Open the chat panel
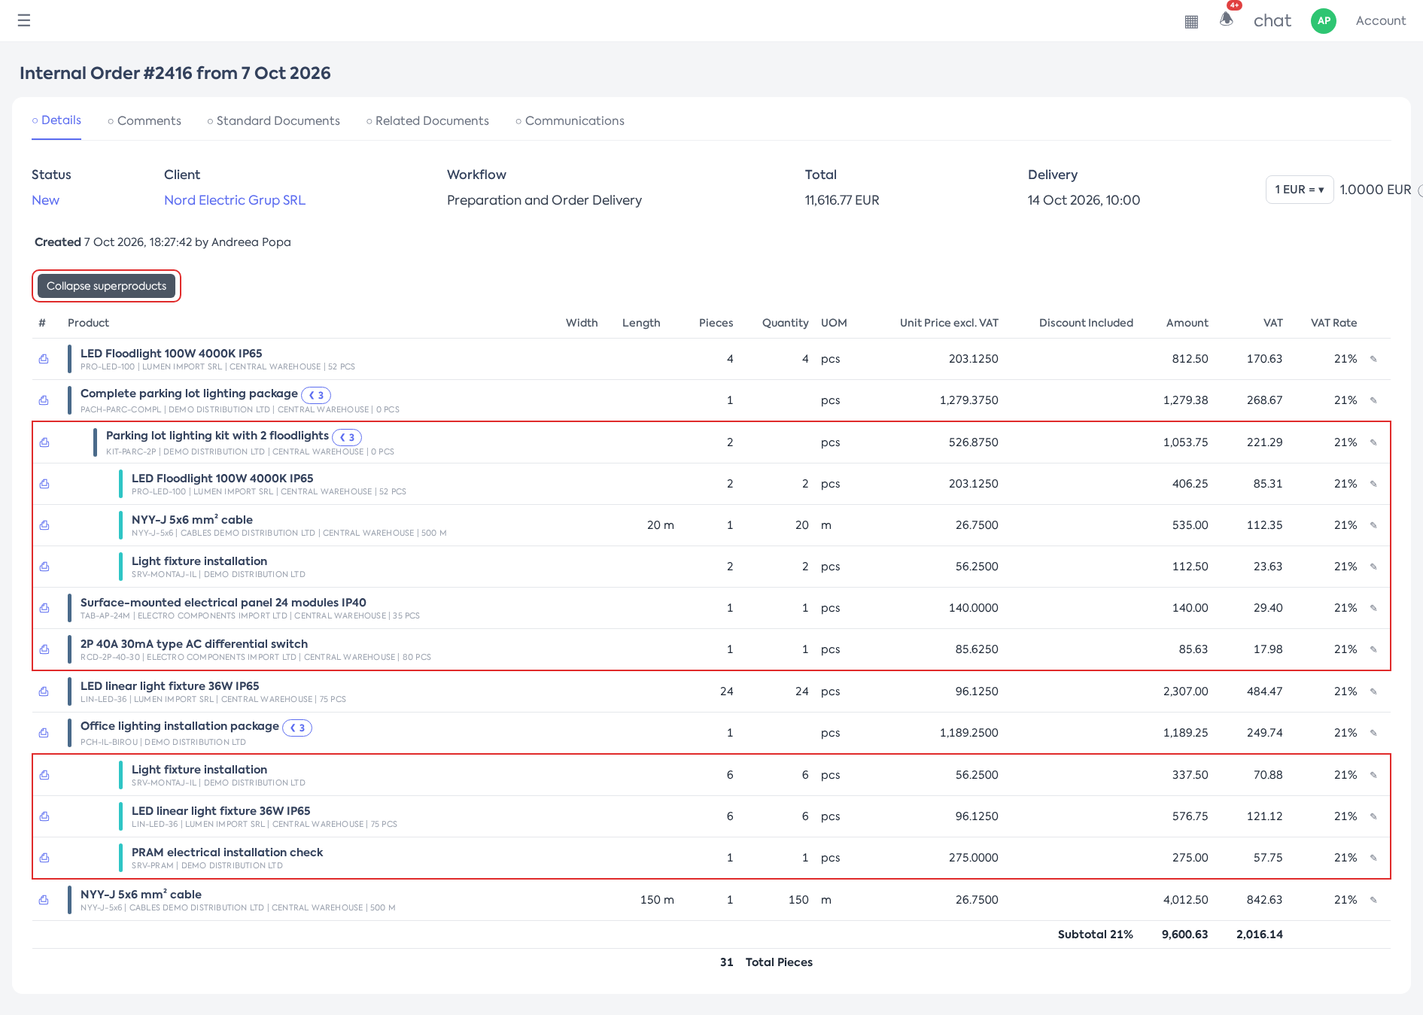The image size is (1423, 1015). [1272, 21]
